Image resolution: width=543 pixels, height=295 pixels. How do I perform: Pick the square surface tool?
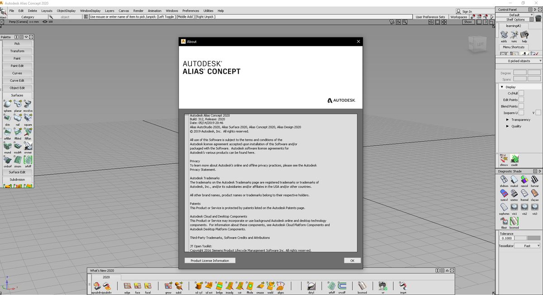pyautogui.click(x=28, y=118)
